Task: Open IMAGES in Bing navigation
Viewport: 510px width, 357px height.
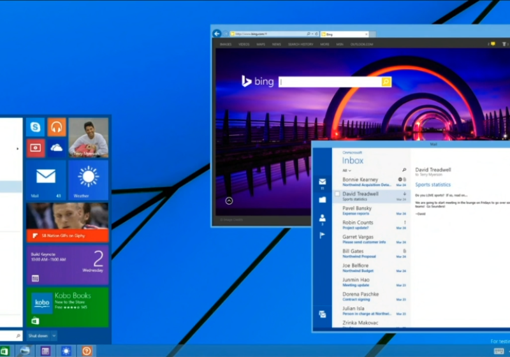Action: 226,44
